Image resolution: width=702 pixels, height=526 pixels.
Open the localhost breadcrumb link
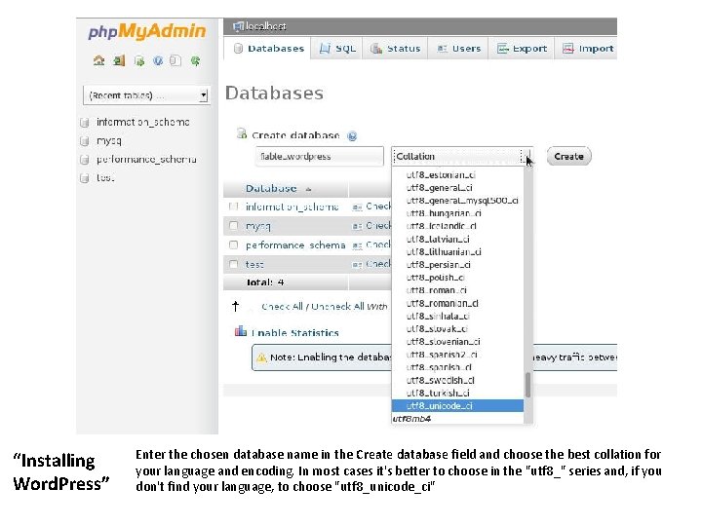click(x=265, y=26)
